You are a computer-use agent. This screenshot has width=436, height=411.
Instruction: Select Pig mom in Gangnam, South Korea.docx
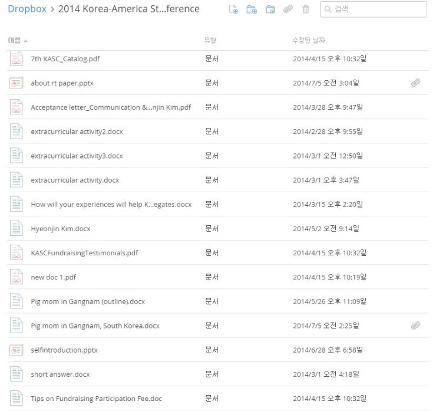(95, 325)
